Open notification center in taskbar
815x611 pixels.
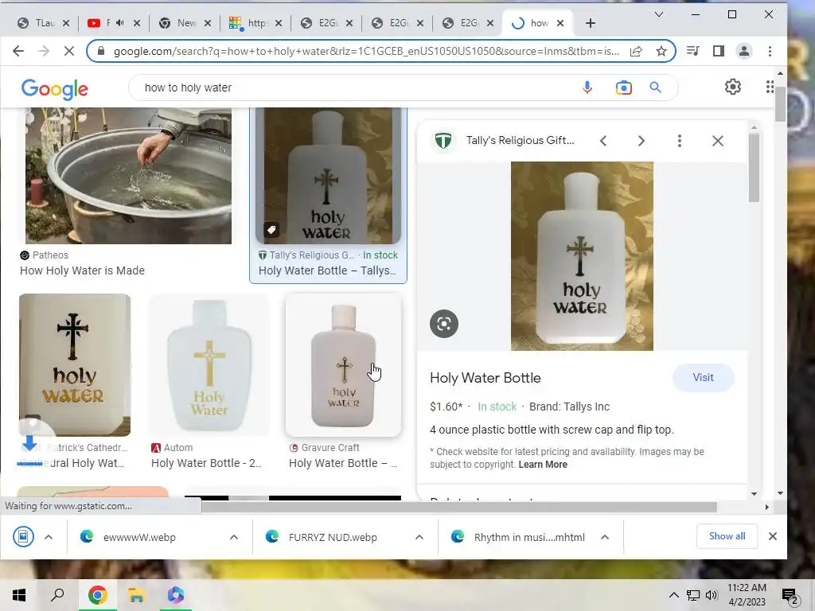[790, 596]
